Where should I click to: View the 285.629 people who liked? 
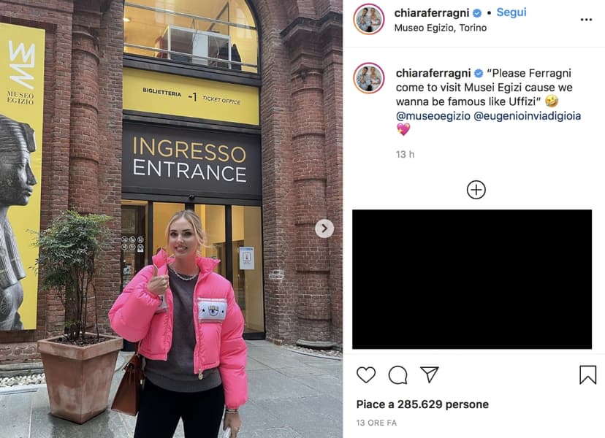(x=422, y=404)
